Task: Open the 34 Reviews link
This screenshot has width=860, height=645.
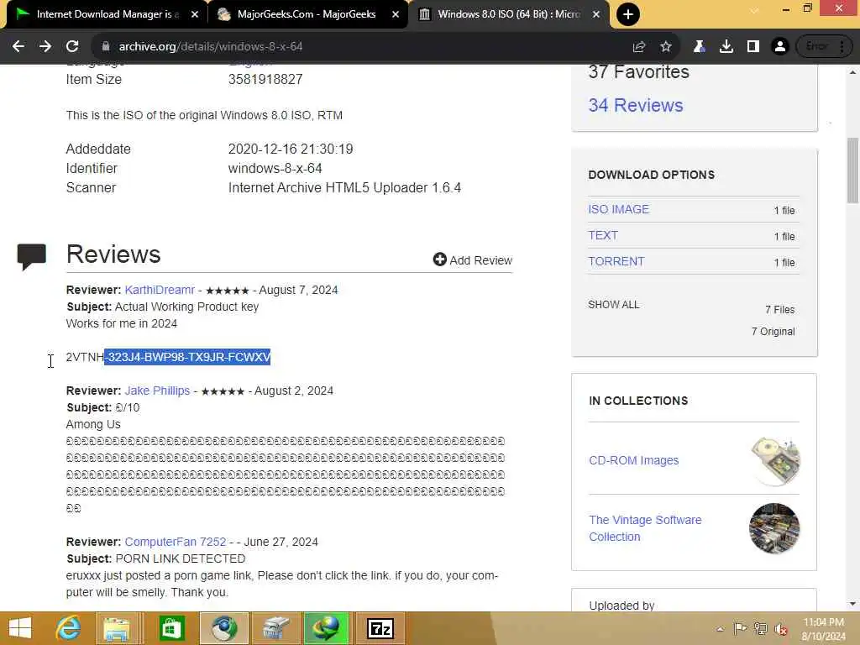Action: (636, 105)
